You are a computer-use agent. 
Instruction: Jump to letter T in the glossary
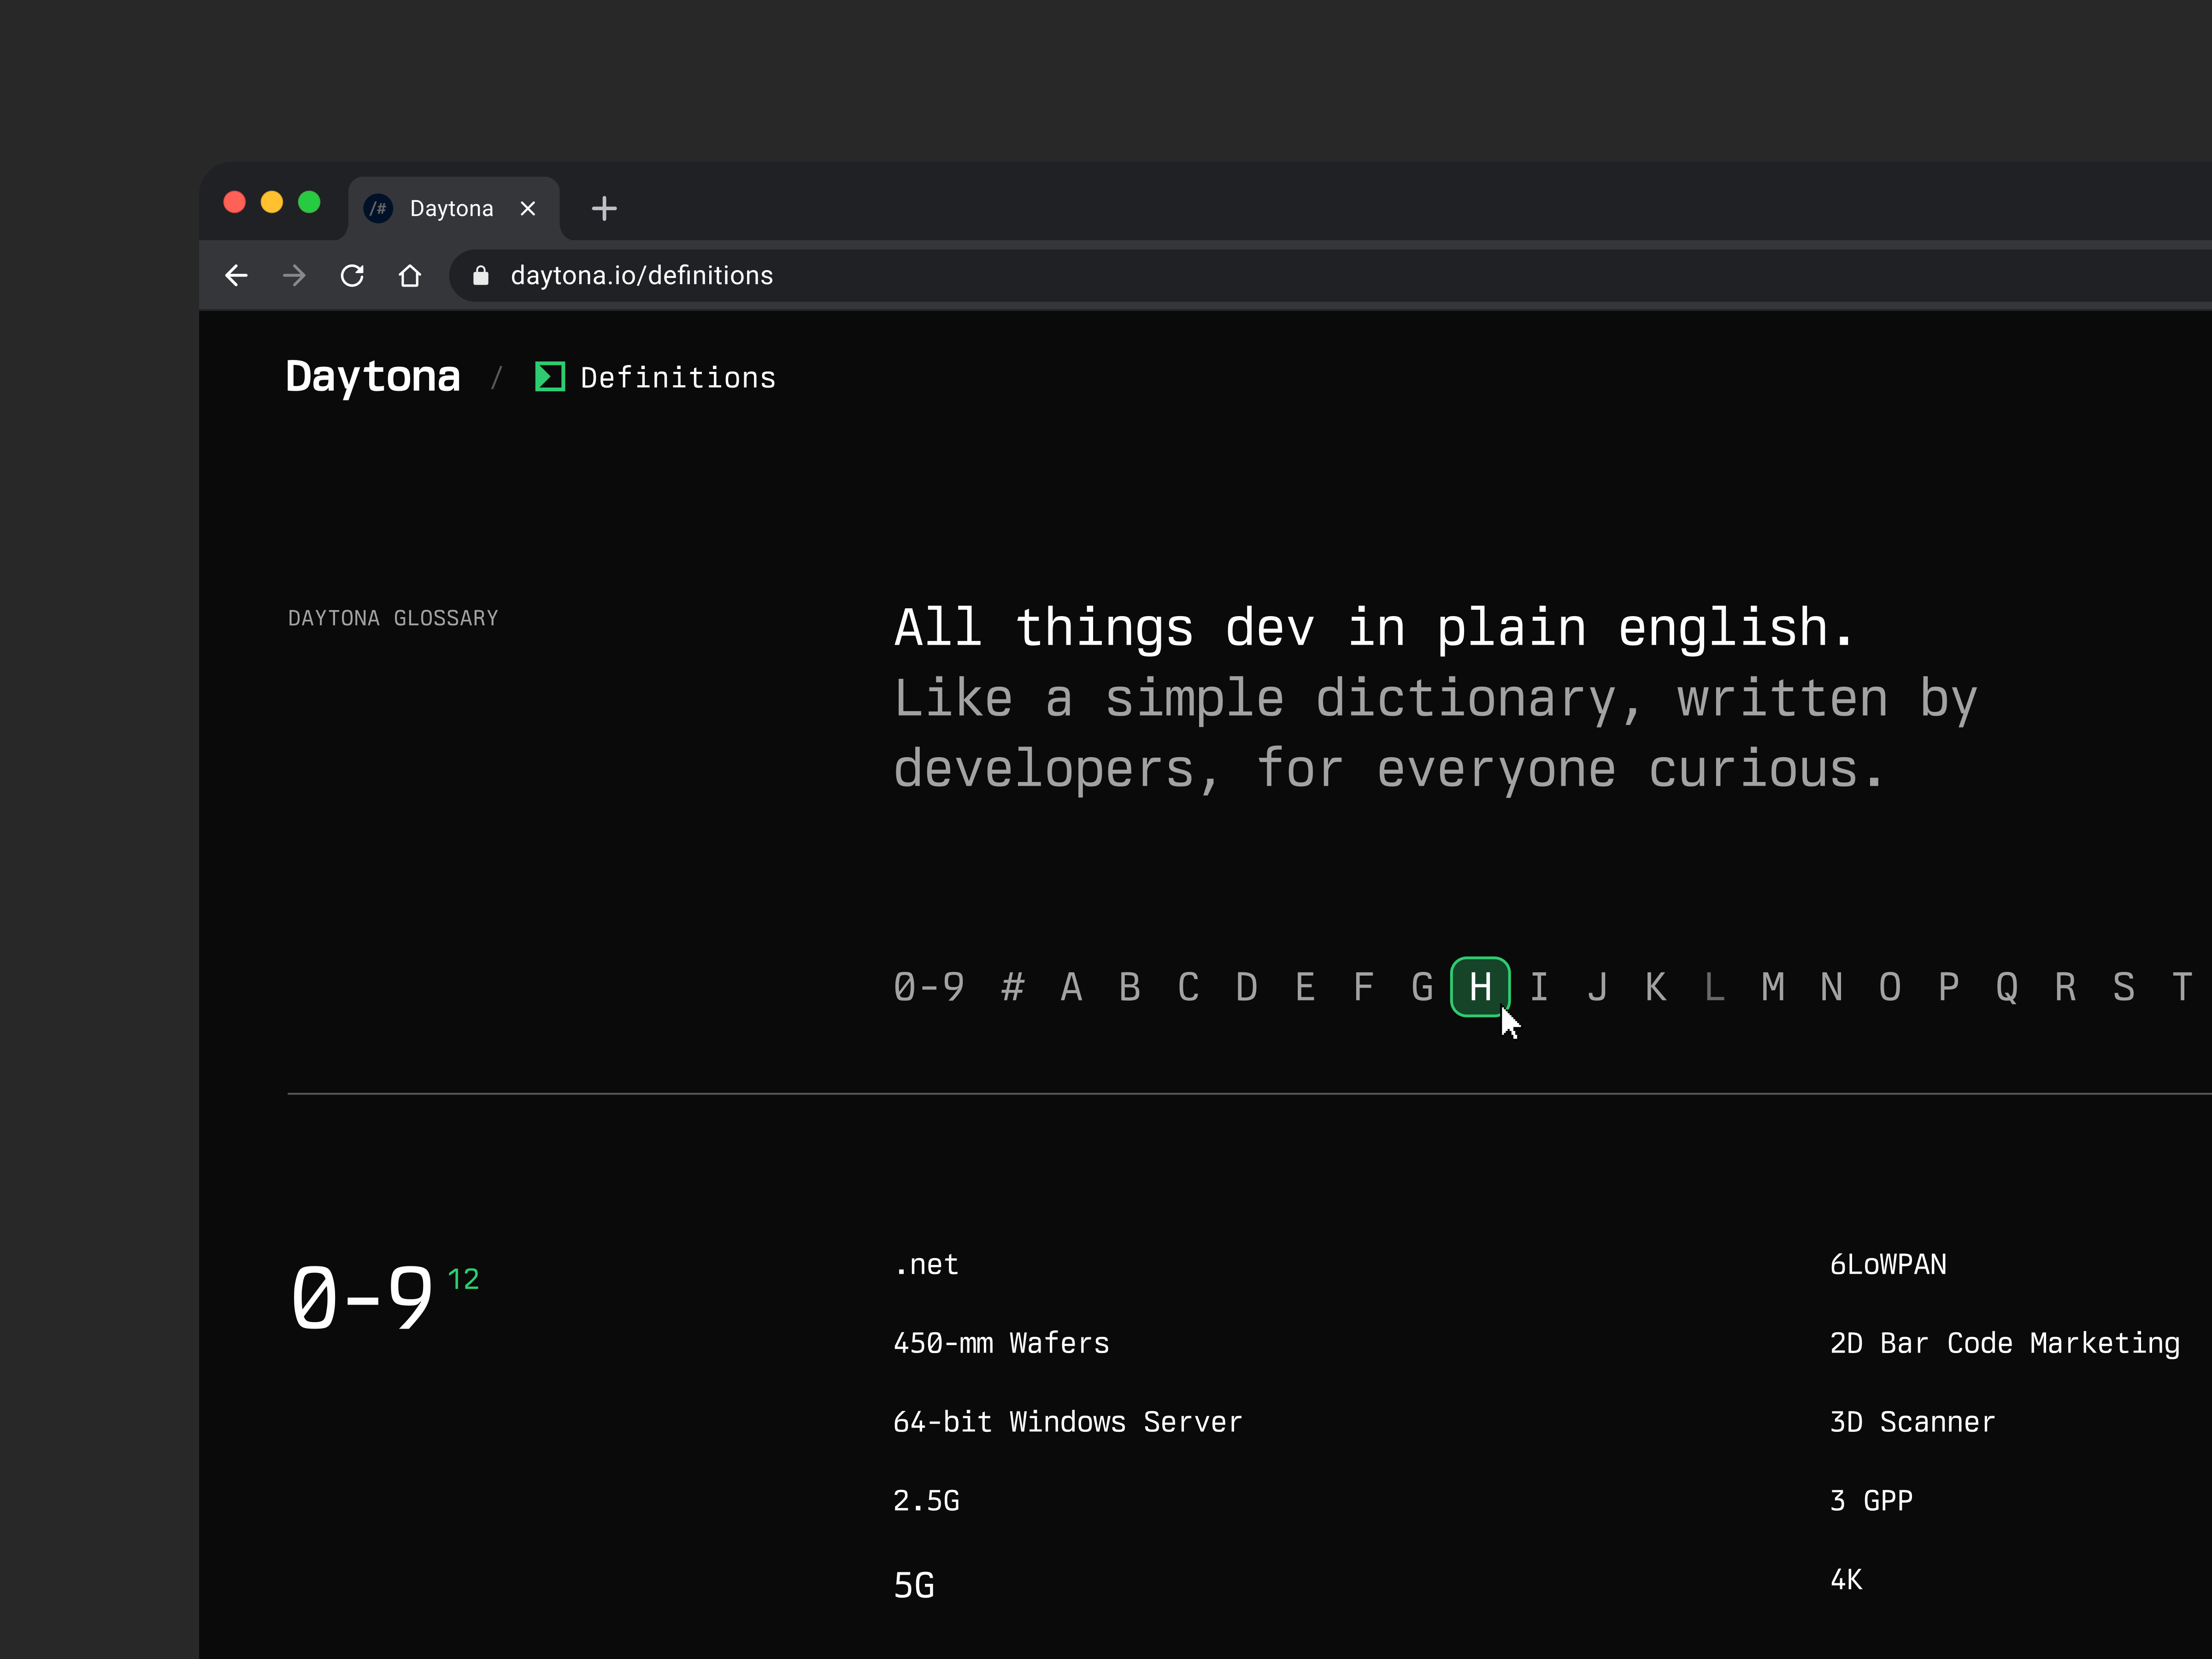tap(2183, 987)
